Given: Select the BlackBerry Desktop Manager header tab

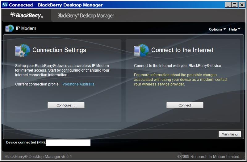Looking at the screenshot, I should 86,15.
